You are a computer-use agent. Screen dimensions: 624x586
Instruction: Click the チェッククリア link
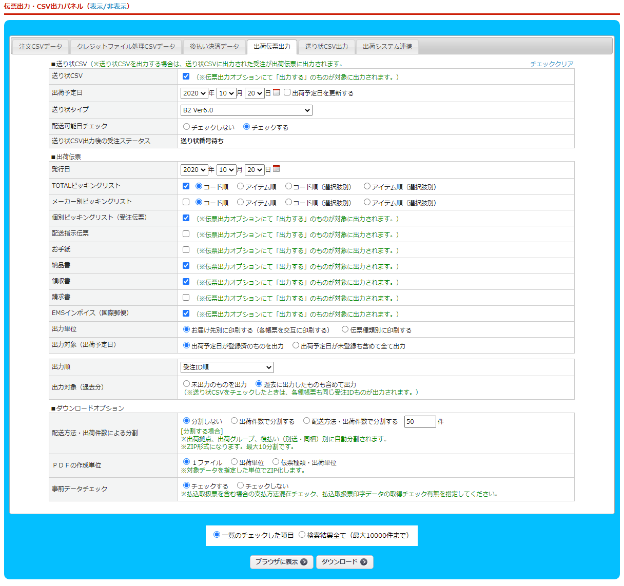click(552, 64)
